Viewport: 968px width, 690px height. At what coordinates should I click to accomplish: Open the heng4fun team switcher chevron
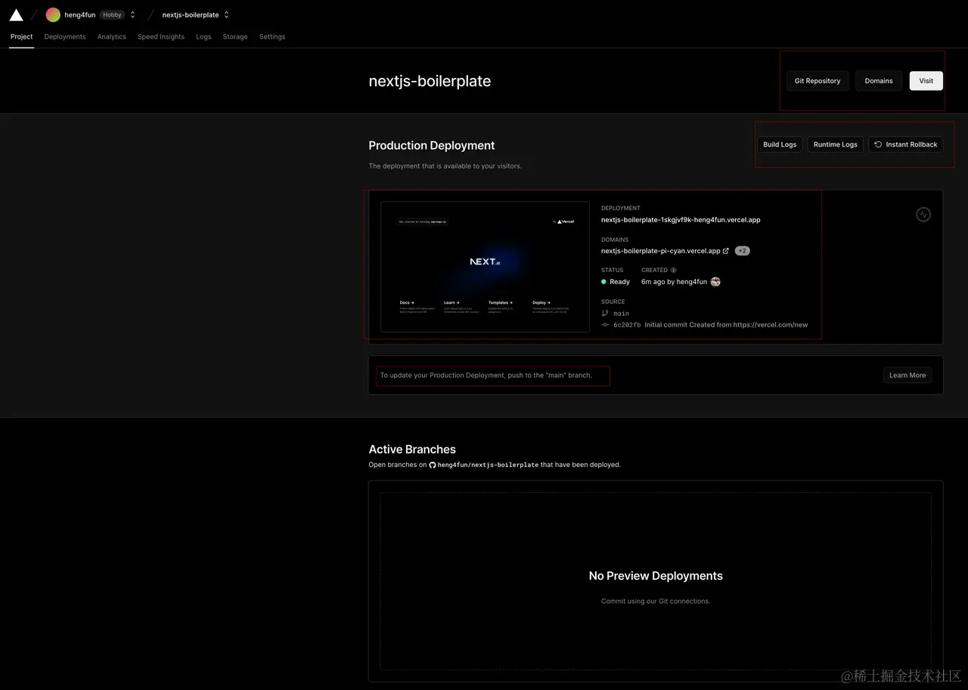pos(133,14)
